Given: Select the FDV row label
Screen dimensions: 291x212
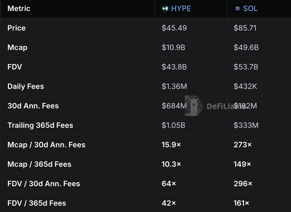Looking at the screenshot, I should point(15,67).
